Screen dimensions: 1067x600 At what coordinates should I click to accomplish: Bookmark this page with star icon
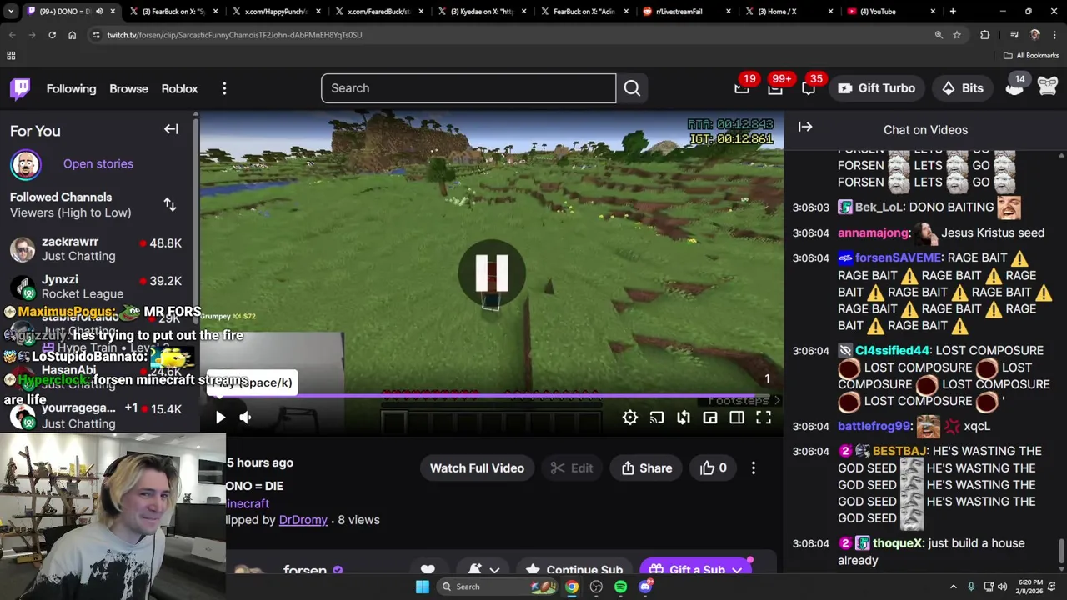tap(957, 35)
